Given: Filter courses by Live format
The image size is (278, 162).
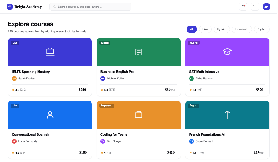Looking at the screenshot, I should [x=205, y=29].
